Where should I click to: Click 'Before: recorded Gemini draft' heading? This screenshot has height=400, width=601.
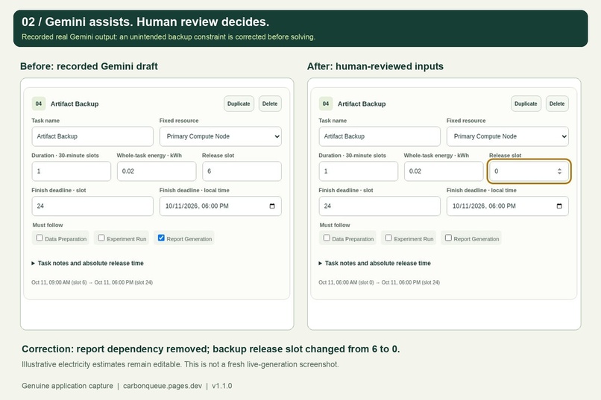(x=89, y=66)
